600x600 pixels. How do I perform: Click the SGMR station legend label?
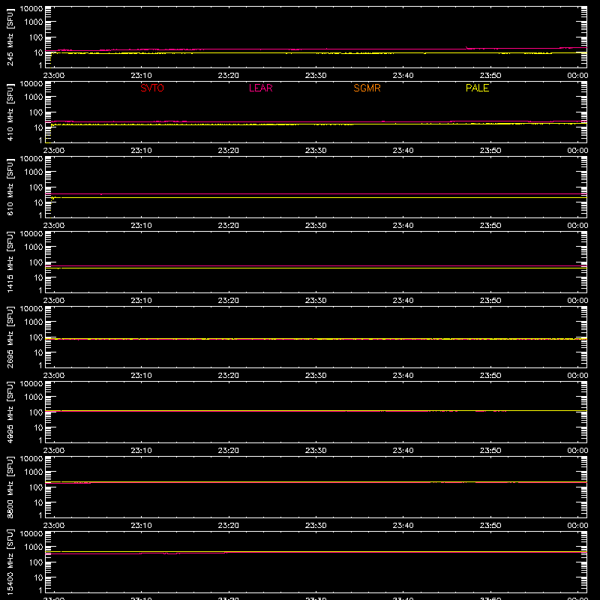click(367, 88)
